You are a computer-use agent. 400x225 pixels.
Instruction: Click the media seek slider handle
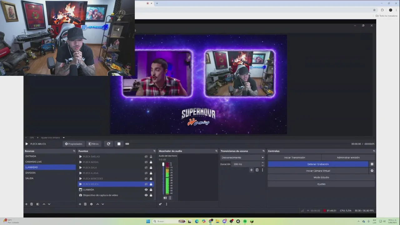[x=127, y=144]
